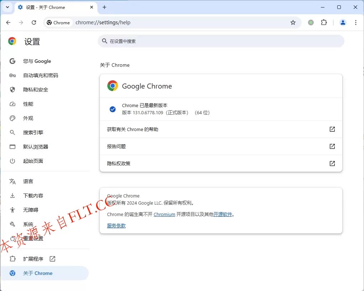Screen dimensions: 364x291
Task: Click the wrench system icon
Action: click(12, 224)
